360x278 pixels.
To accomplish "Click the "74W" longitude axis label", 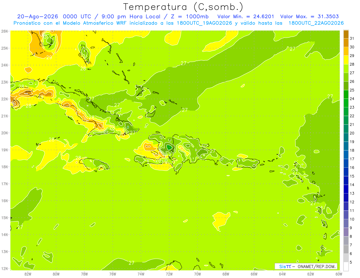I will (x=141, y=274).
